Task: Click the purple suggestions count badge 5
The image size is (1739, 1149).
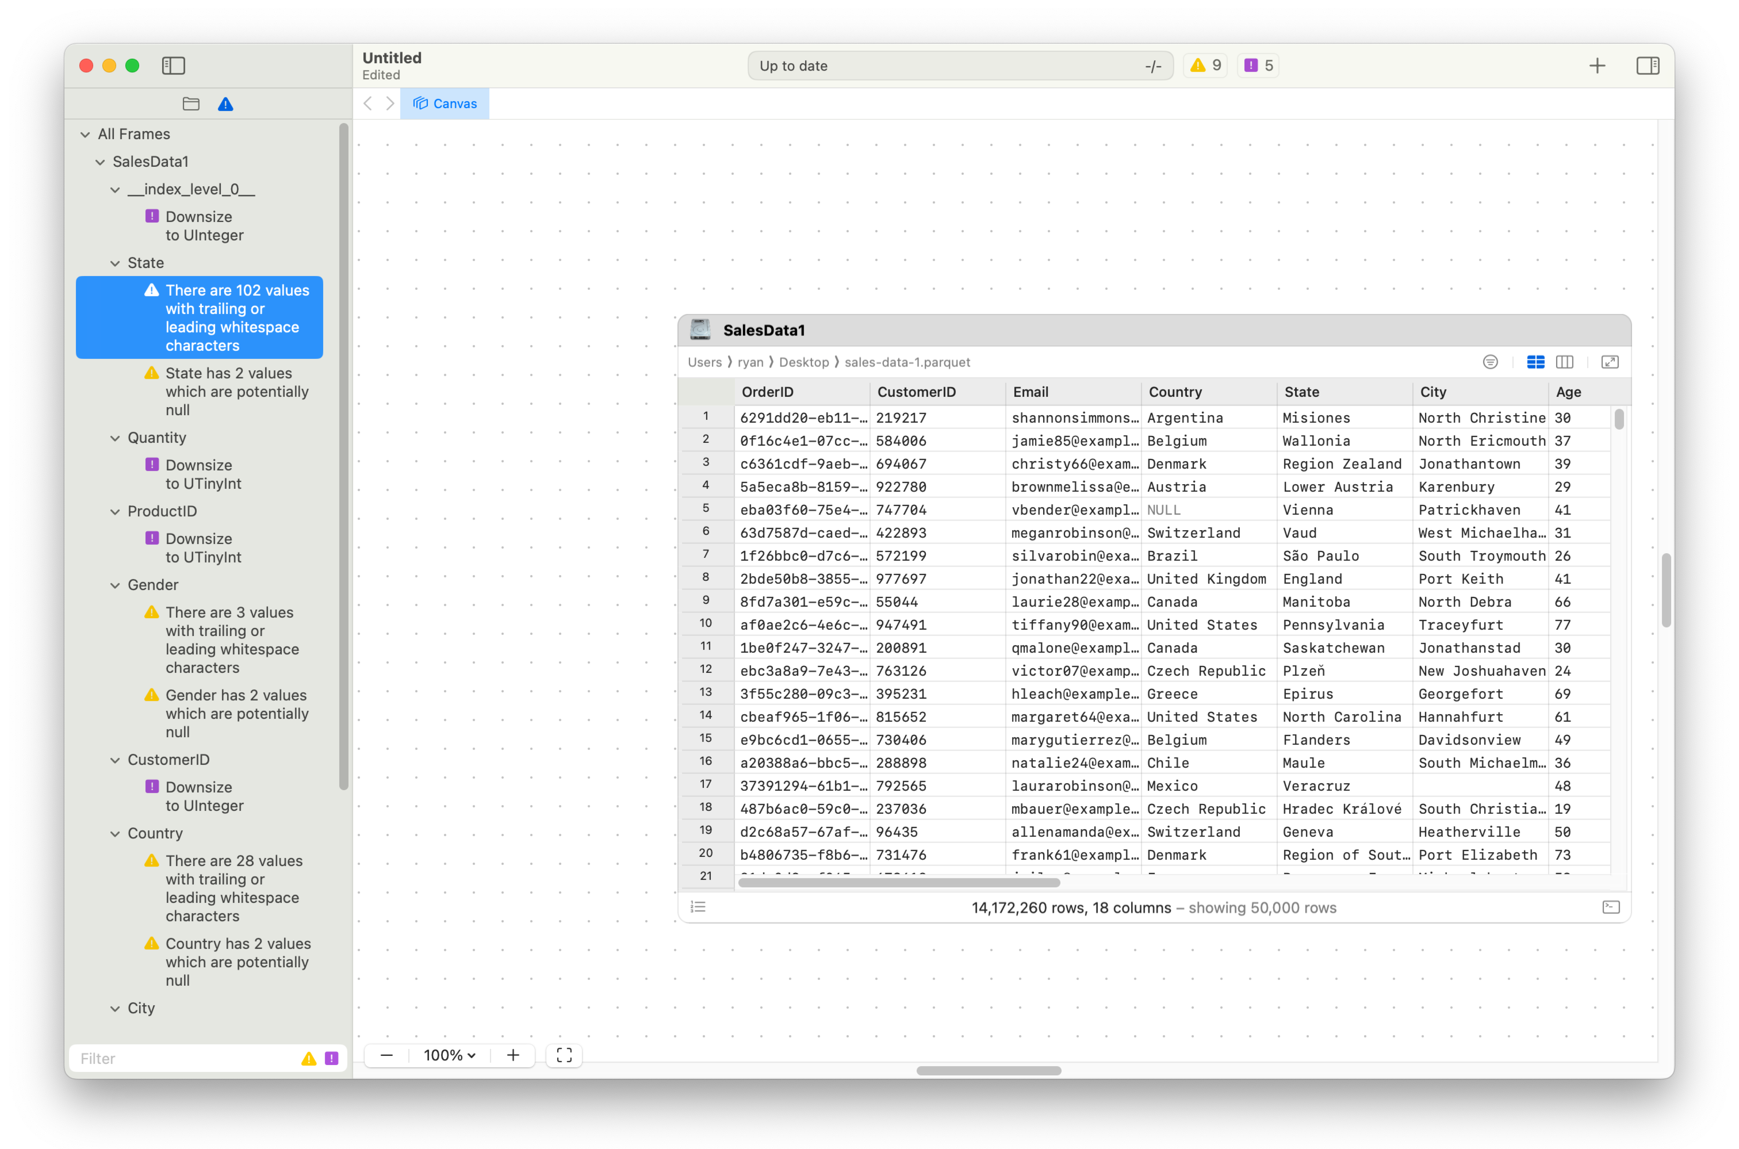Action: pos(1258,65)
